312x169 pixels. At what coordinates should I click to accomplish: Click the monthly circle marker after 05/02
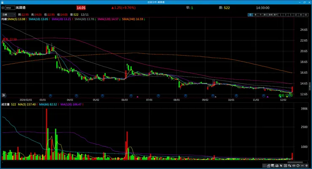102,96
